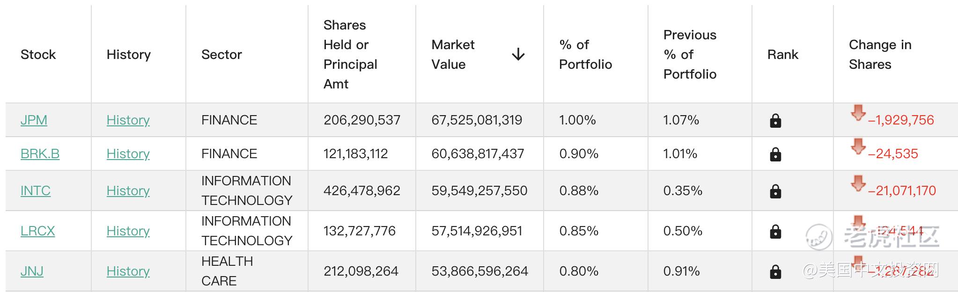
Task: View History link for INTC
Action: tap(128, 190)
